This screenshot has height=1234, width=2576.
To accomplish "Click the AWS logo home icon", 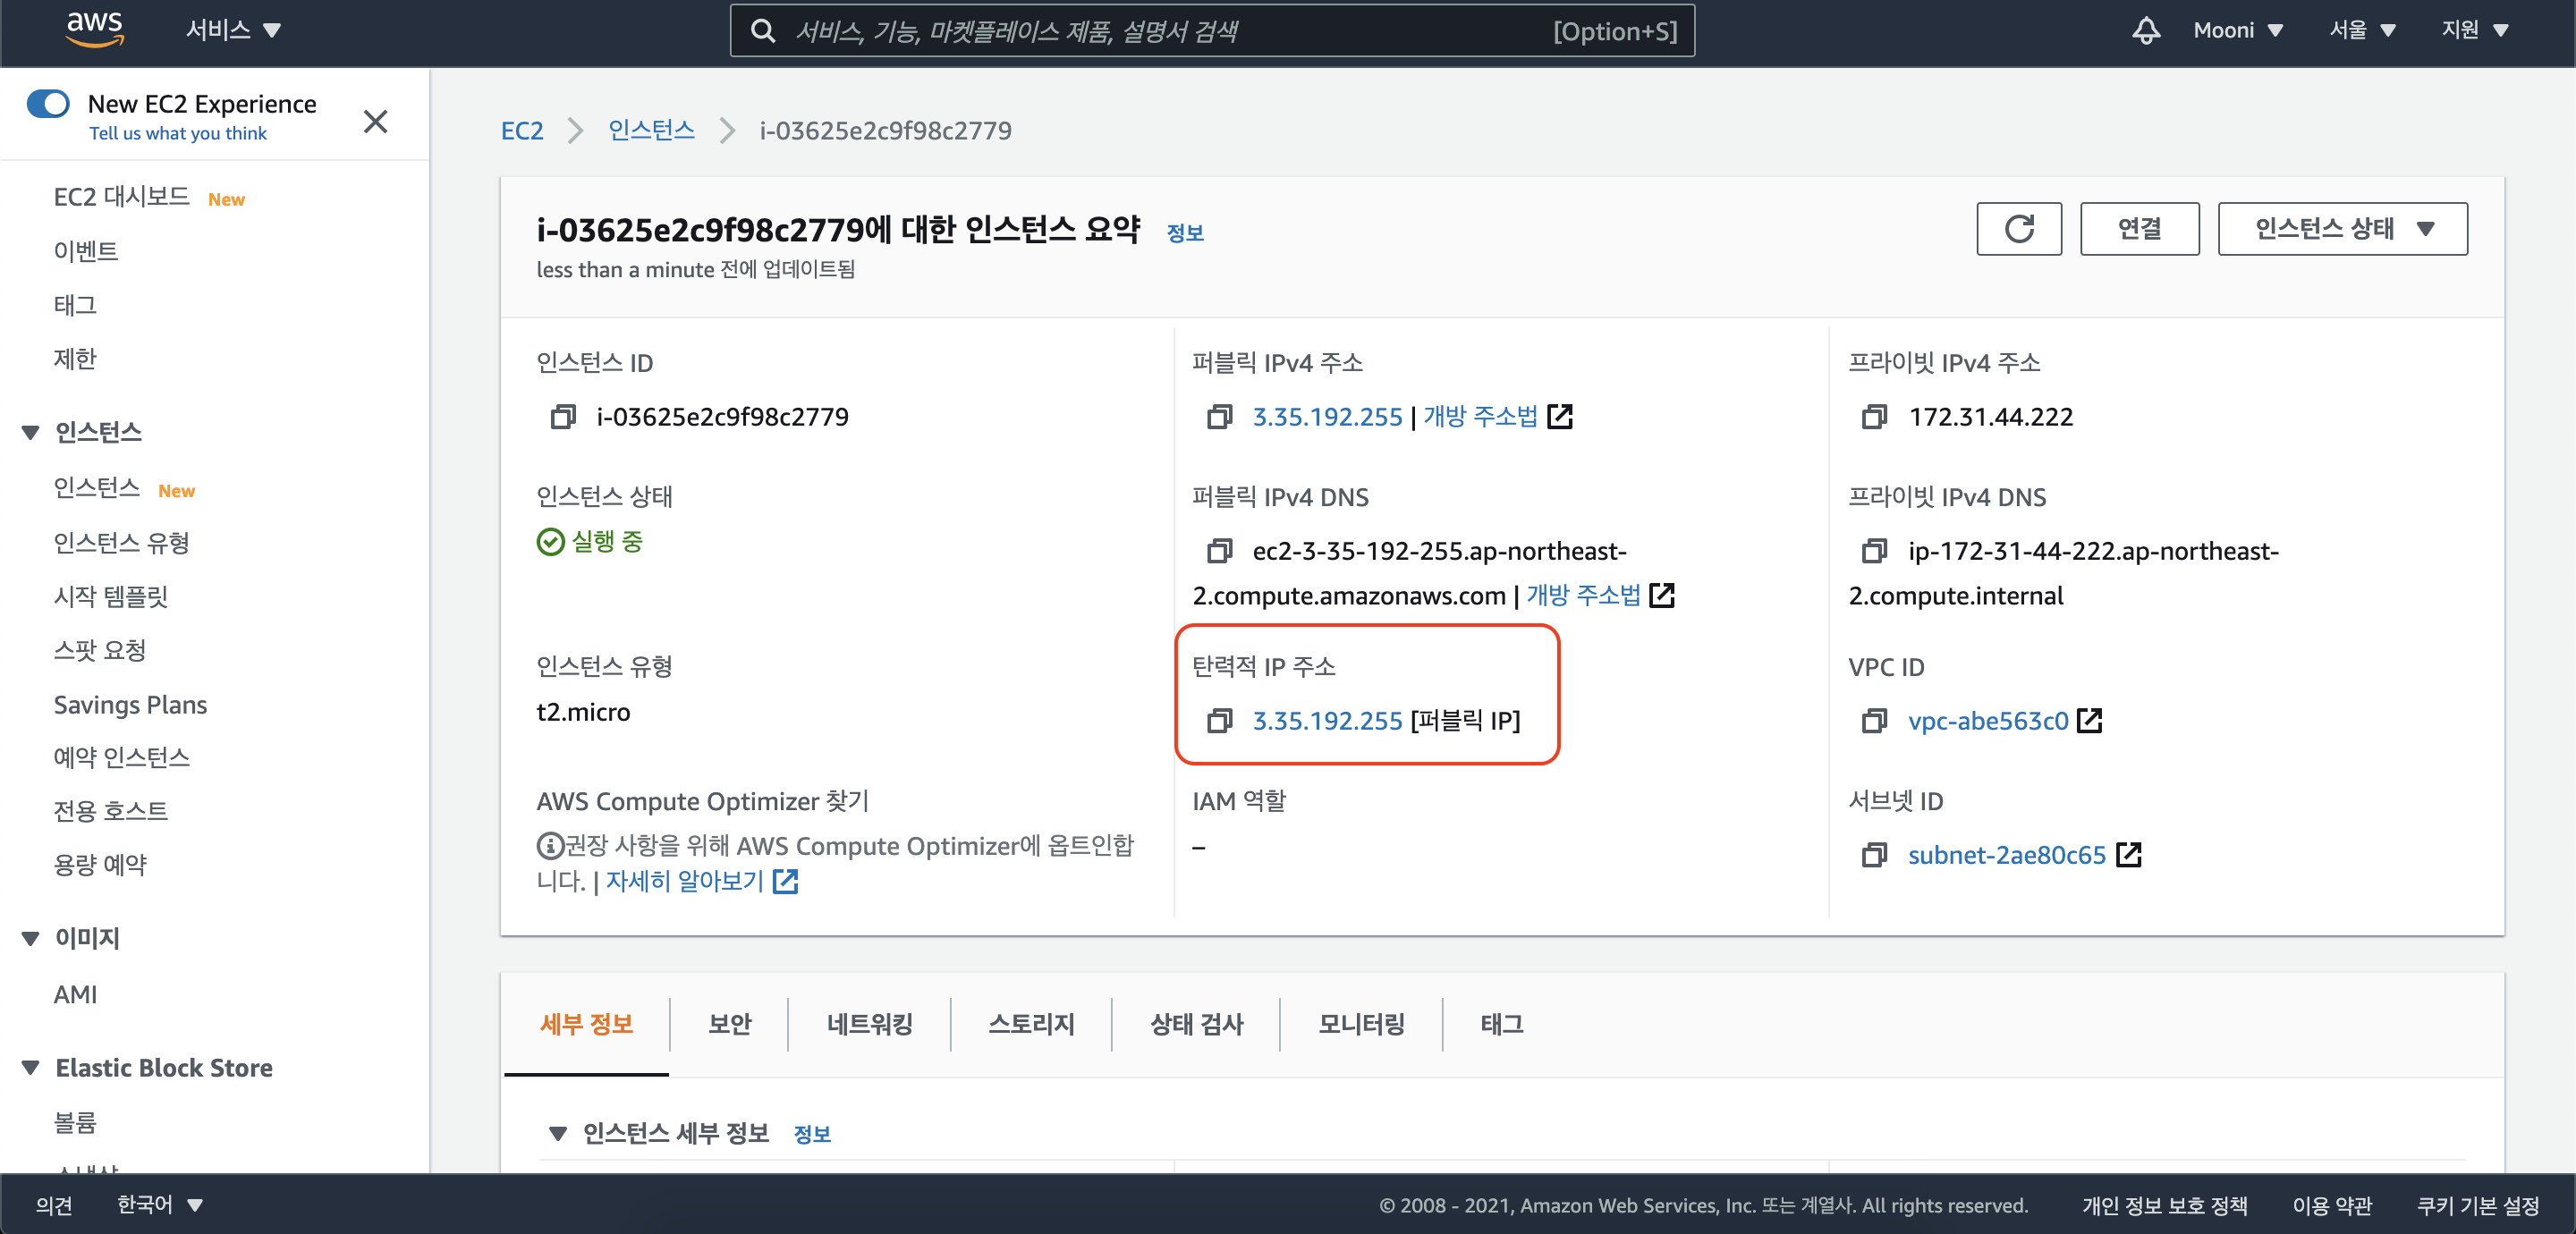I will [x=94, y=30].
